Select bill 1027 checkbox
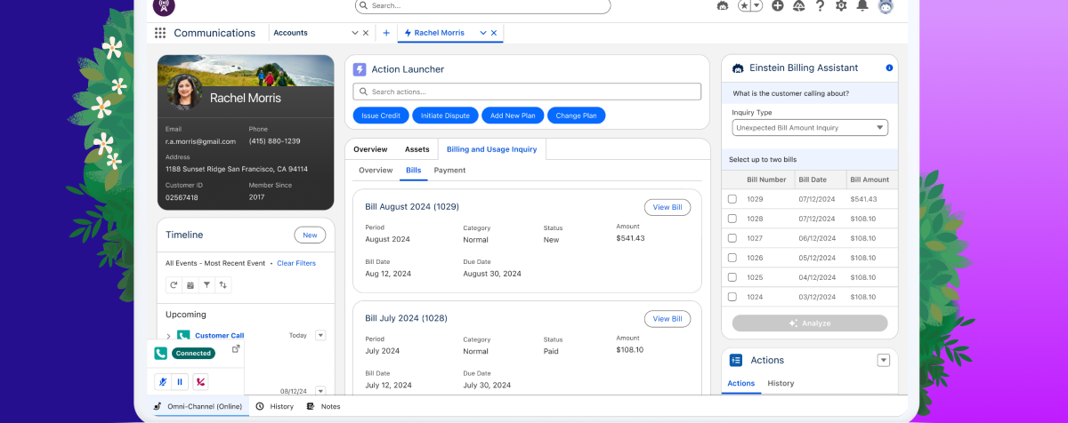 click(732, 238)
